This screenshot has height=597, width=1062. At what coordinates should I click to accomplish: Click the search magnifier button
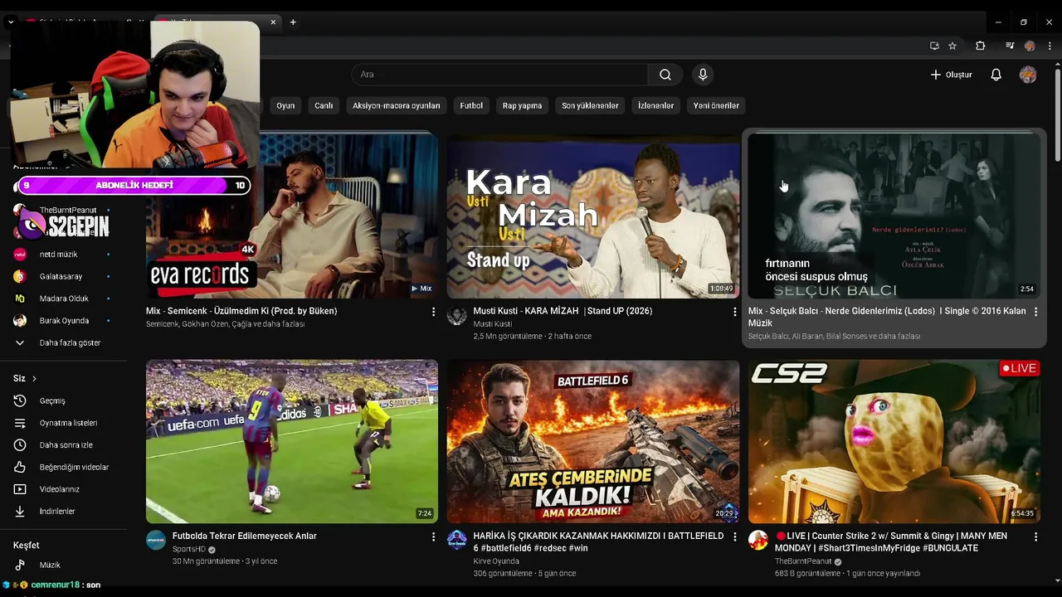(x=665, y=75)
